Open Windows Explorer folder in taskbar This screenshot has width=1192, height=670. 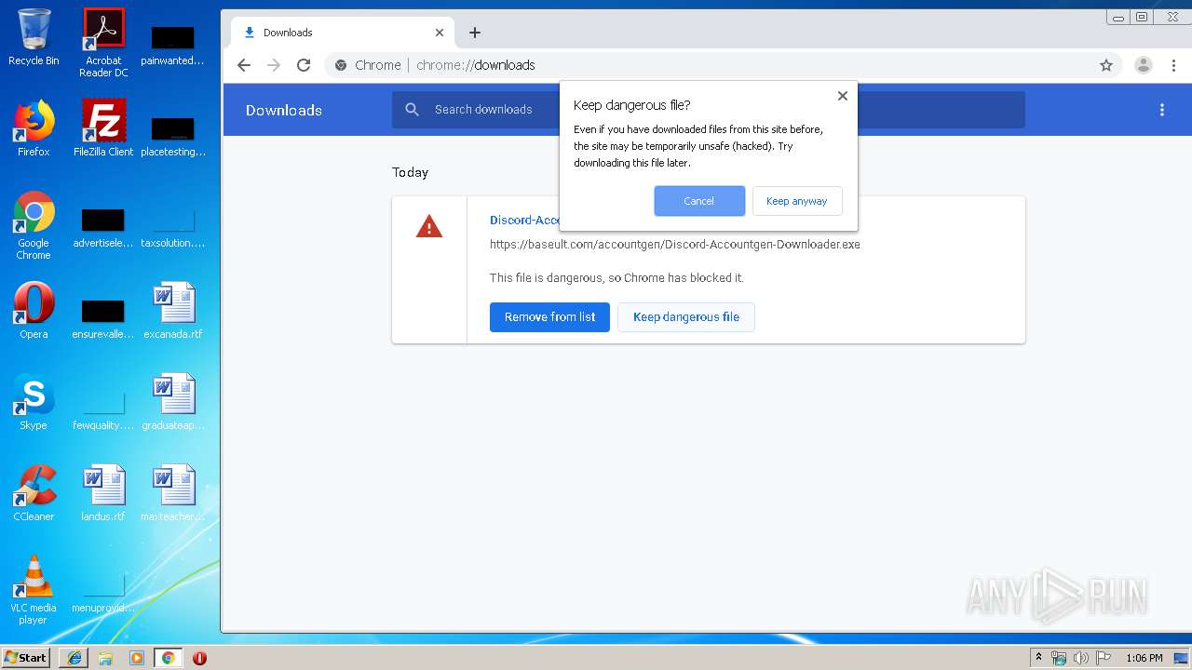click(105, 658)
